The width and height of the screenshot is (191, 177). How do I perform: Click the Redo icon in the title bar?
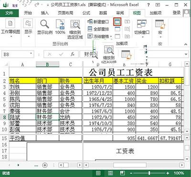[36, 5]
